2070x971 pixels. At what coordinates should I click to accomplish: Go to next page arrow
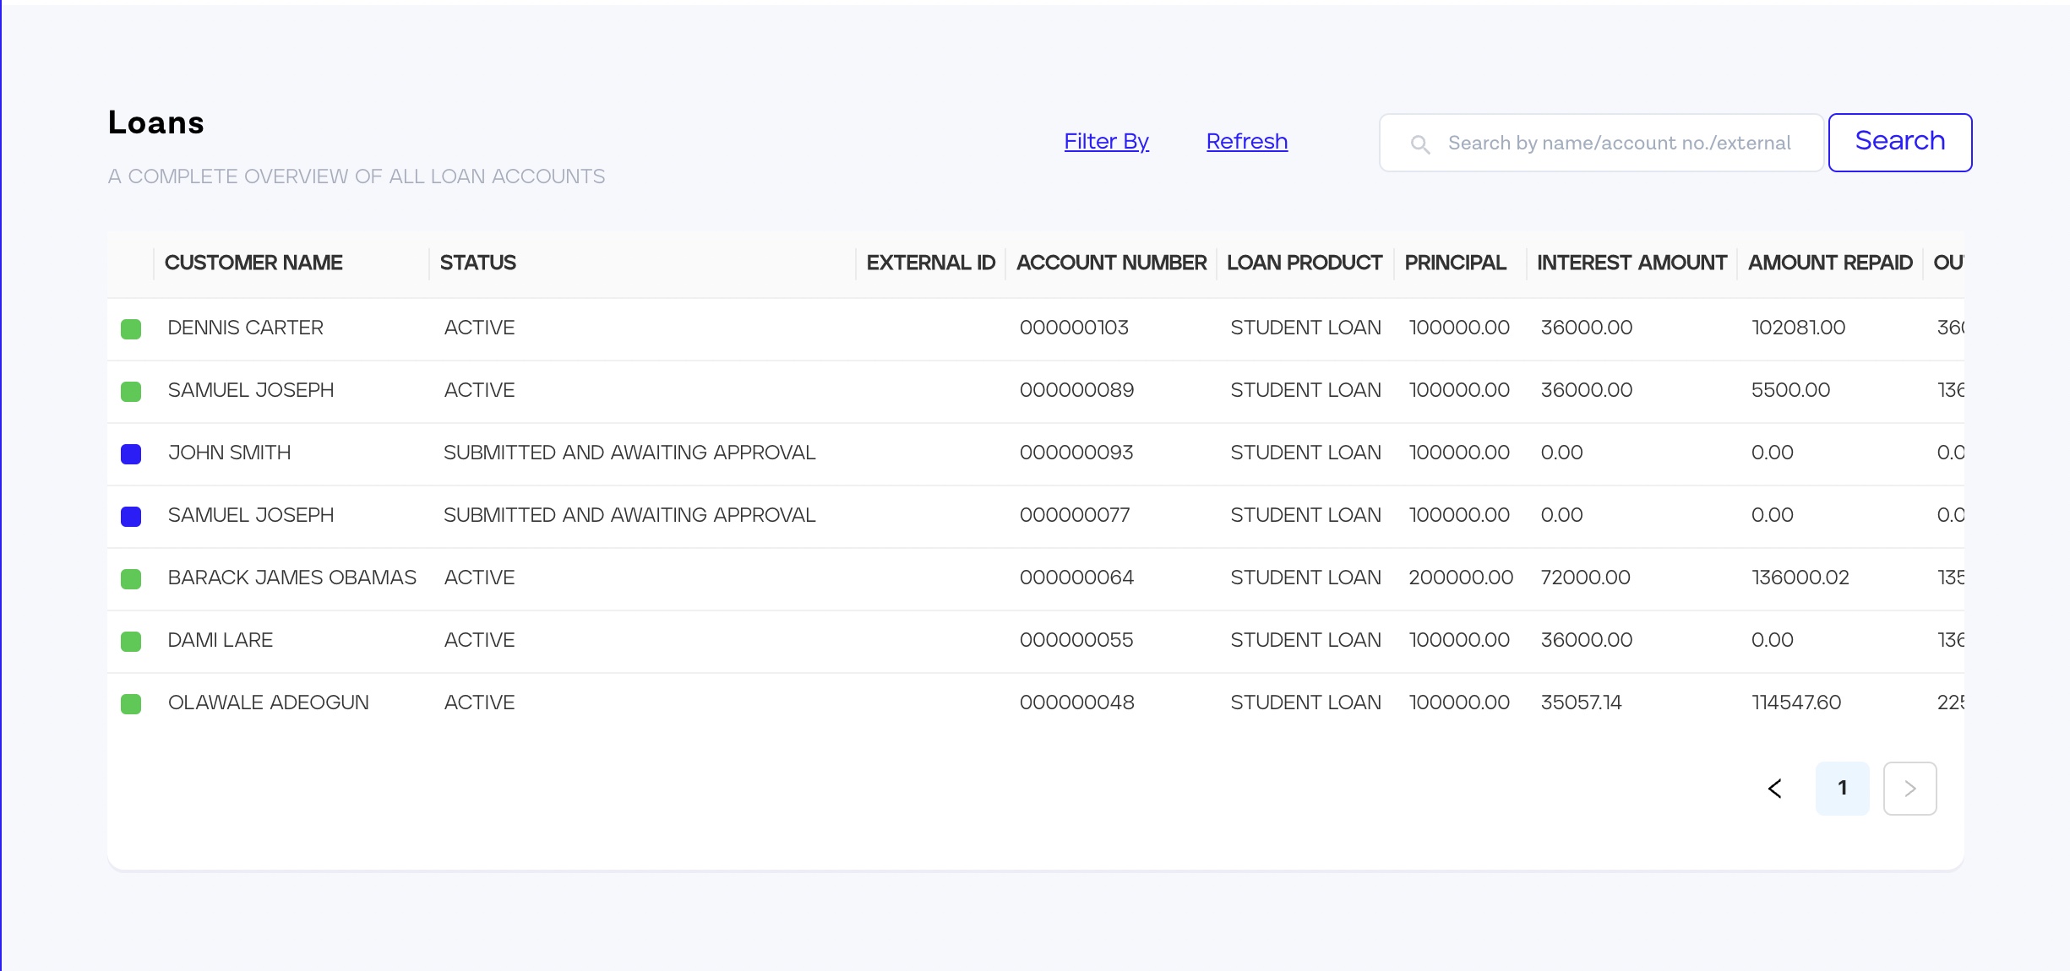pyautogui.click(x=1909, y=789)
